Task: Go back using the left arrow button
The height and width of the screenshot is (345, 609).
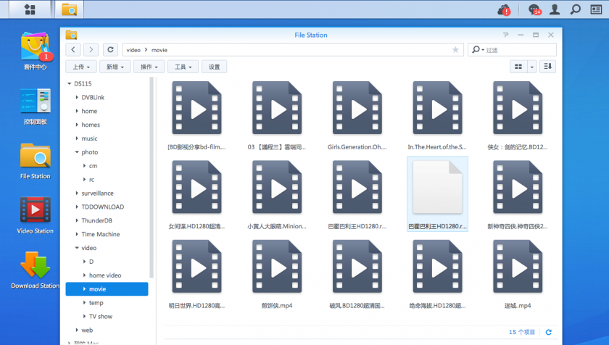Action: [x=72, y=49]
